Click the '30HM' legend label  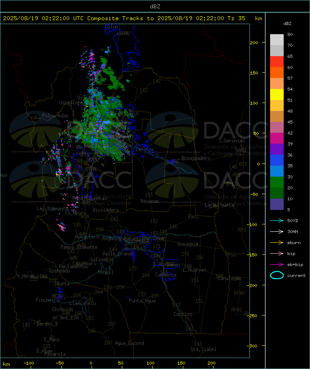[292, 231]
